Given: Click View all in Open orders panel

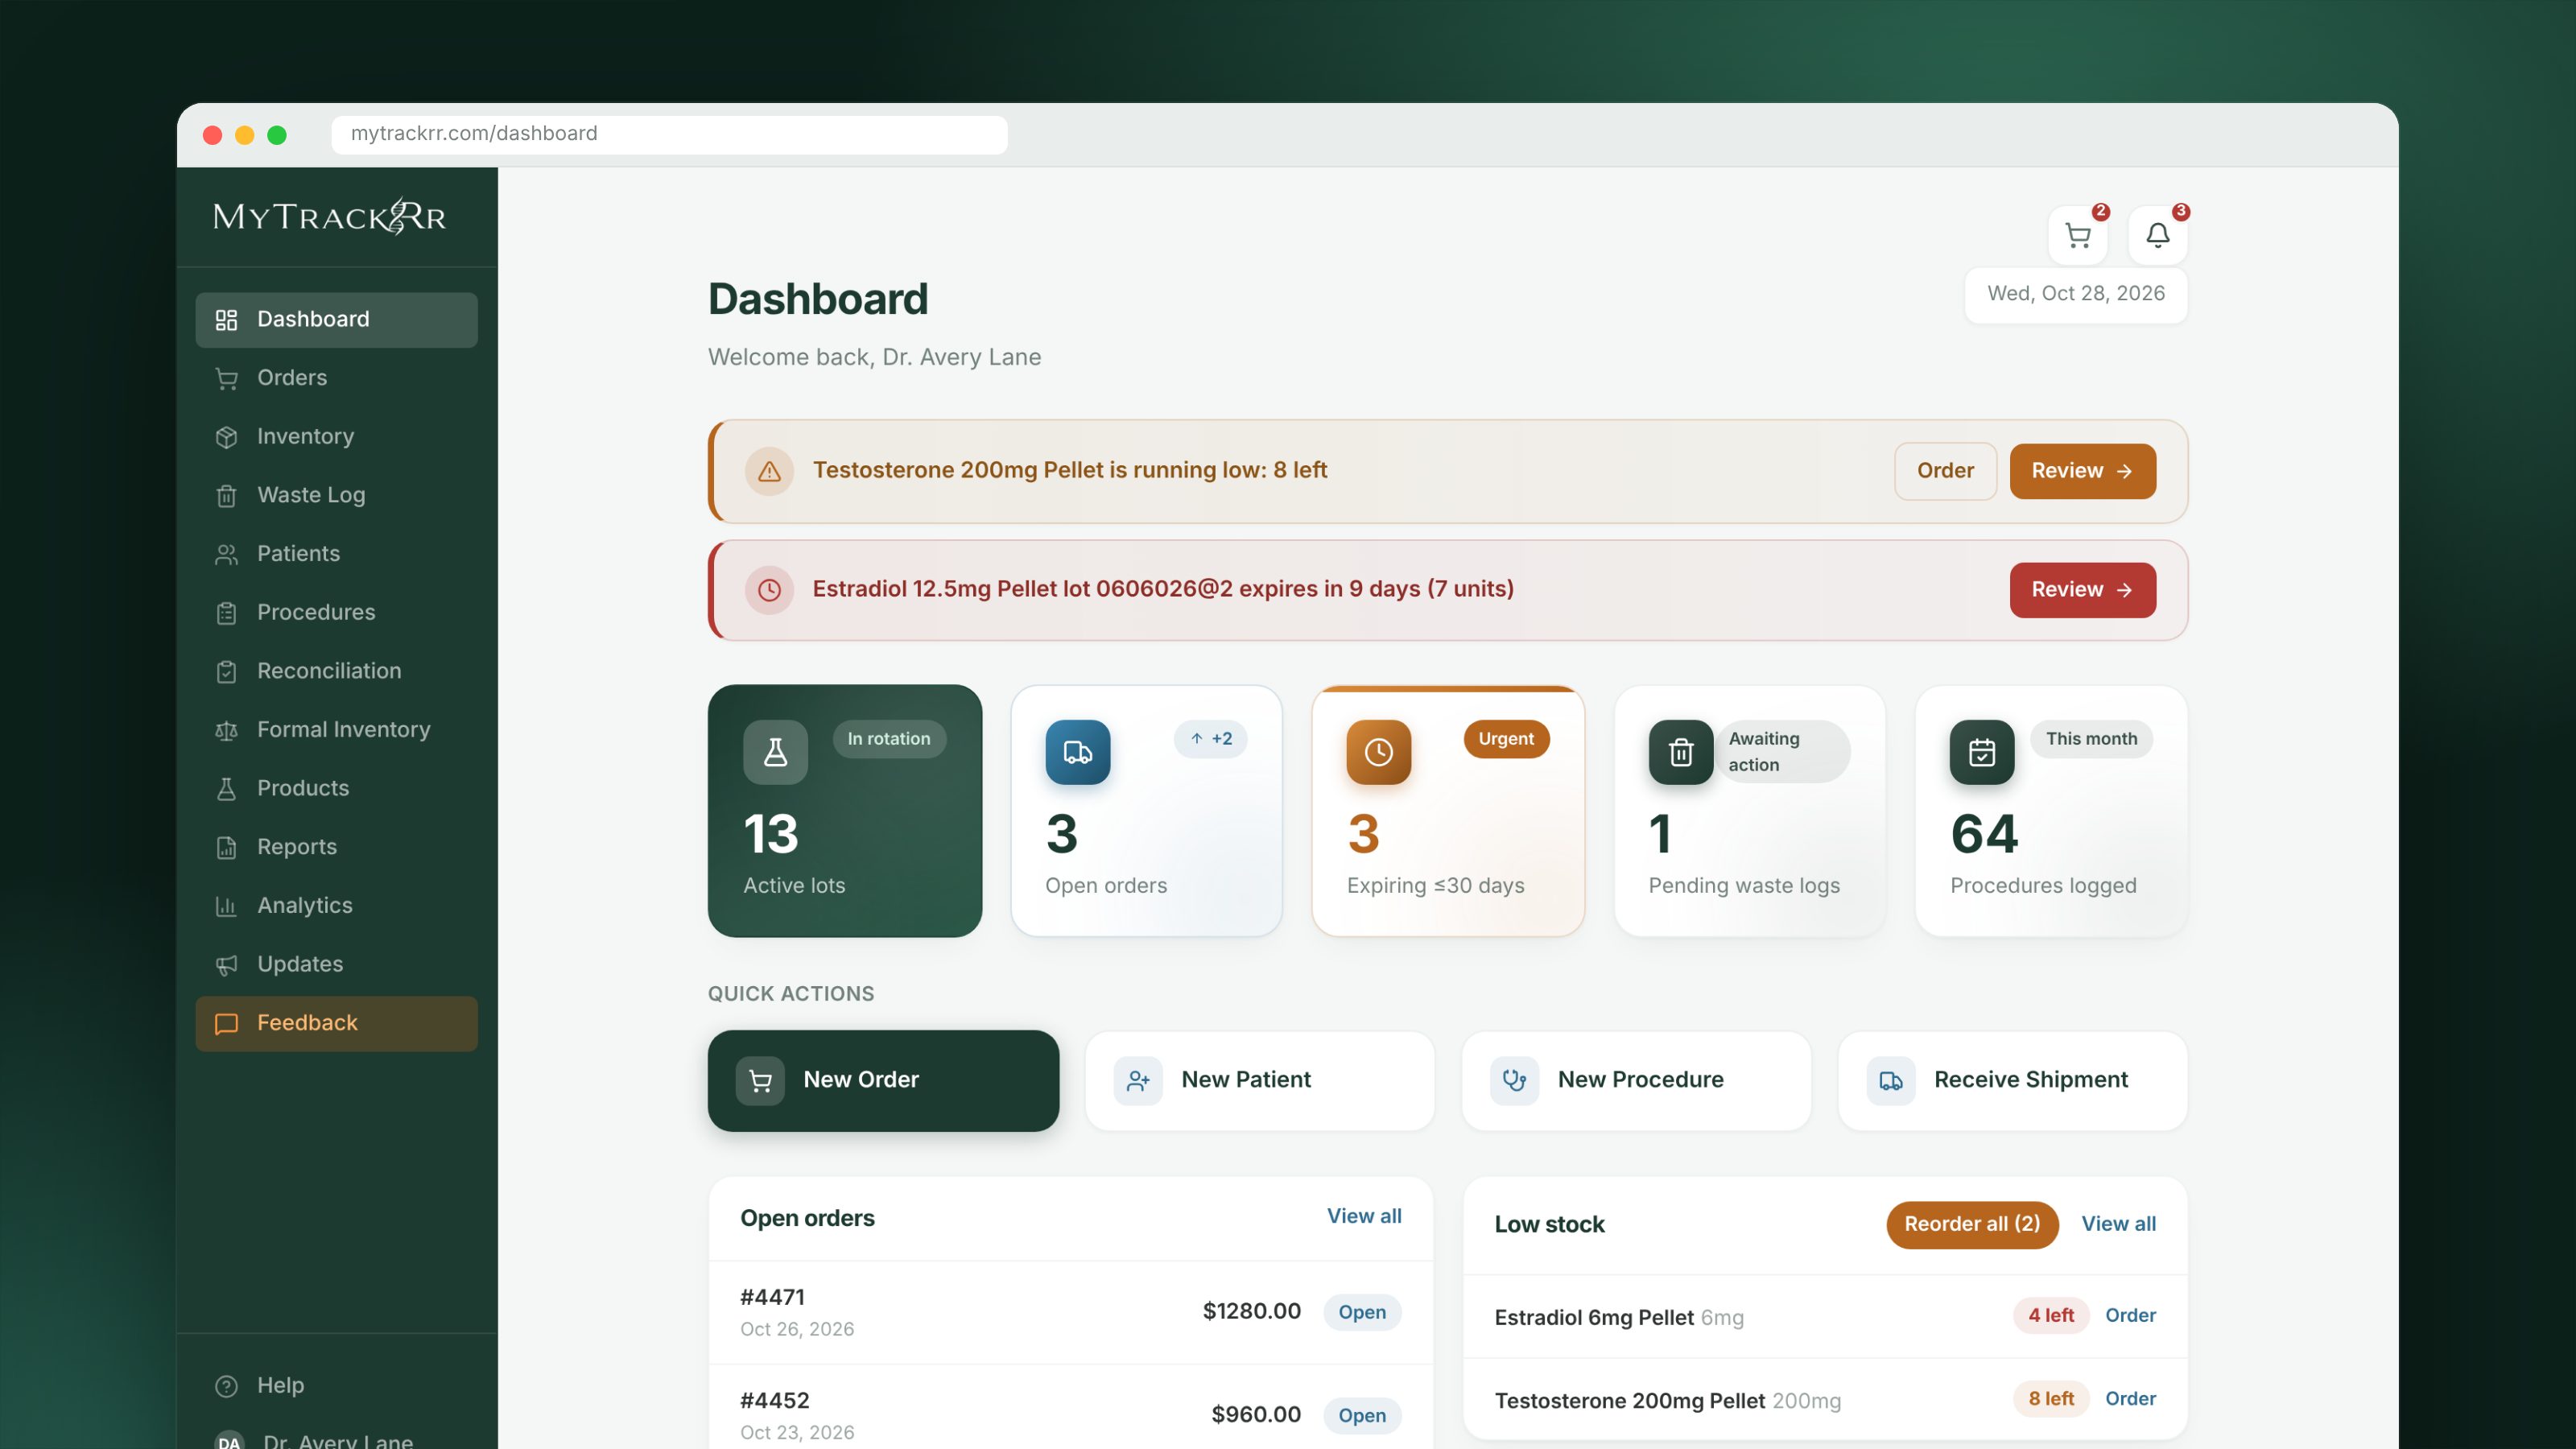Looking at the screenshot, I should pyautogui.click(x=1364, y=1217).
